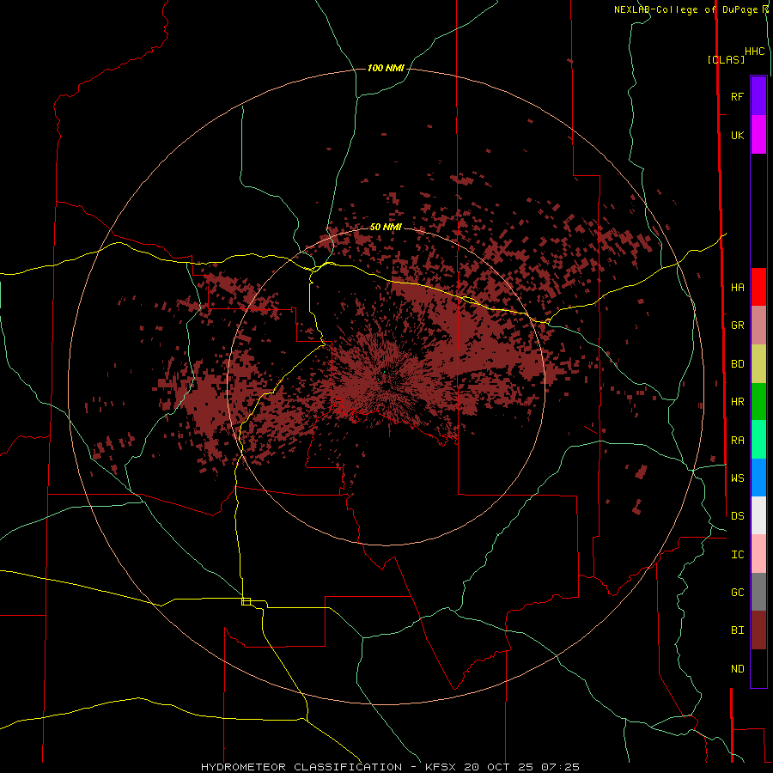Click the BD yellow legend swatch

click(758, 364)
